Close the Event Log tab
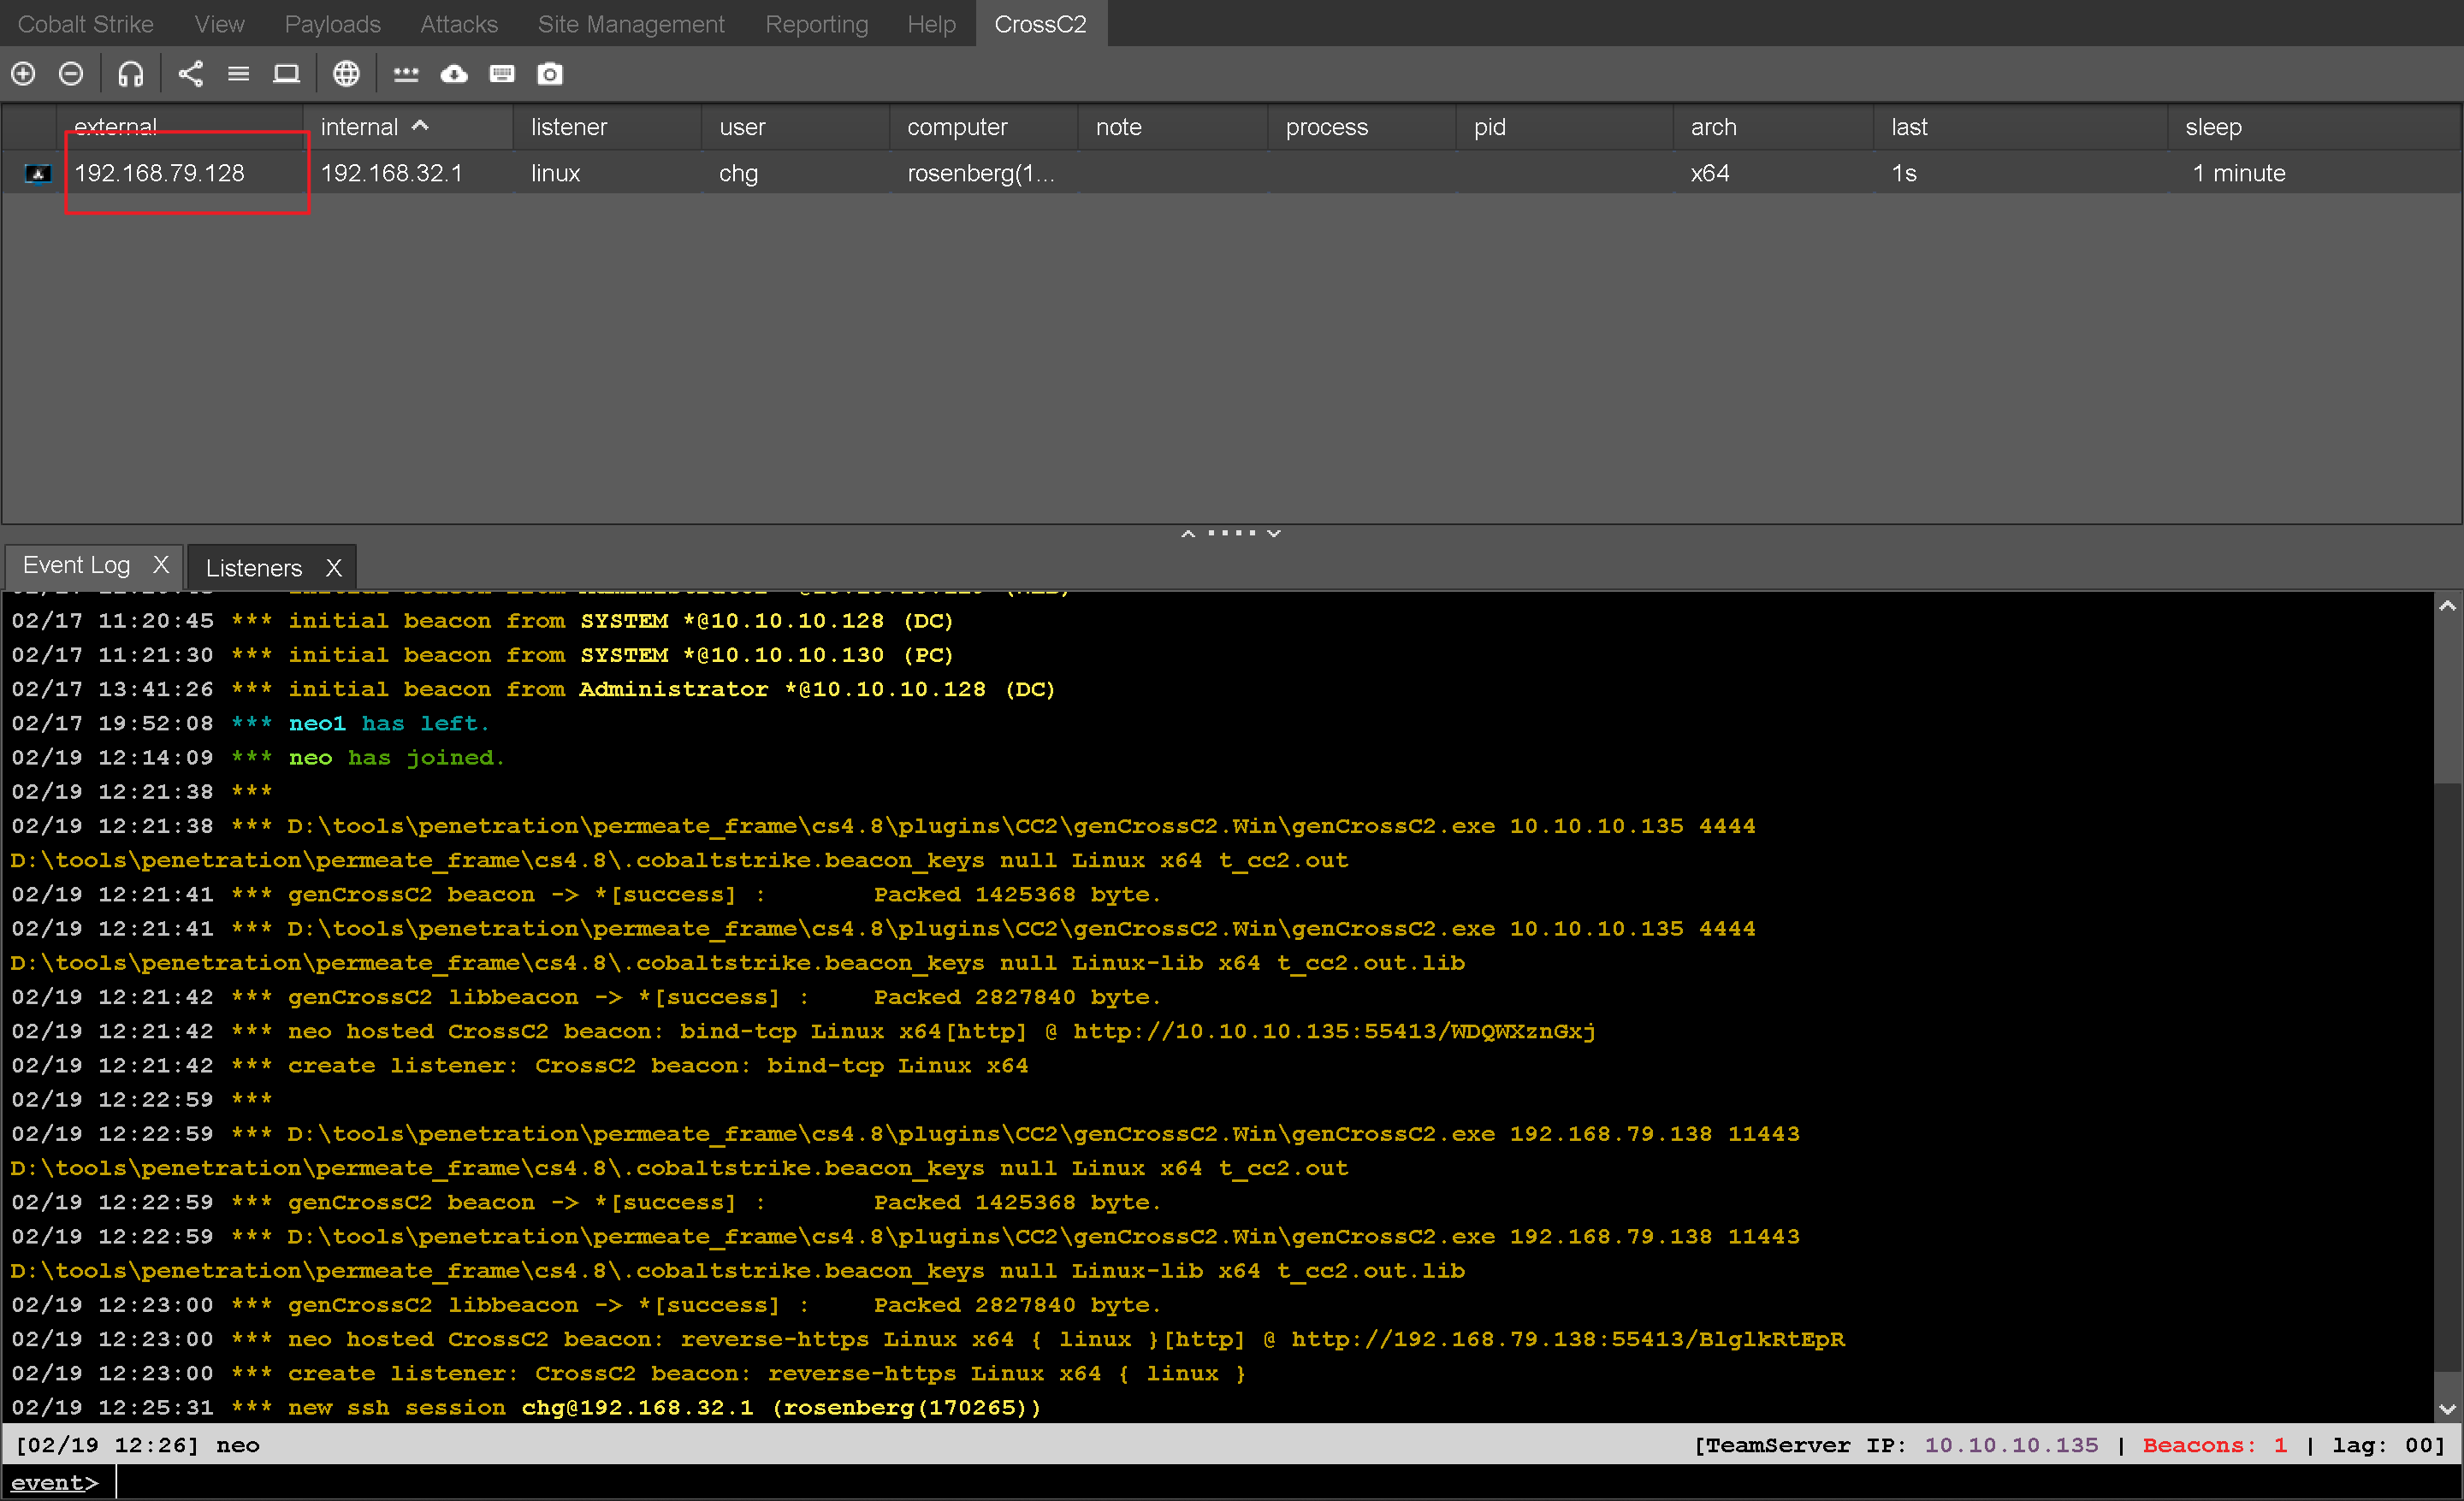 tap(161, 564)
